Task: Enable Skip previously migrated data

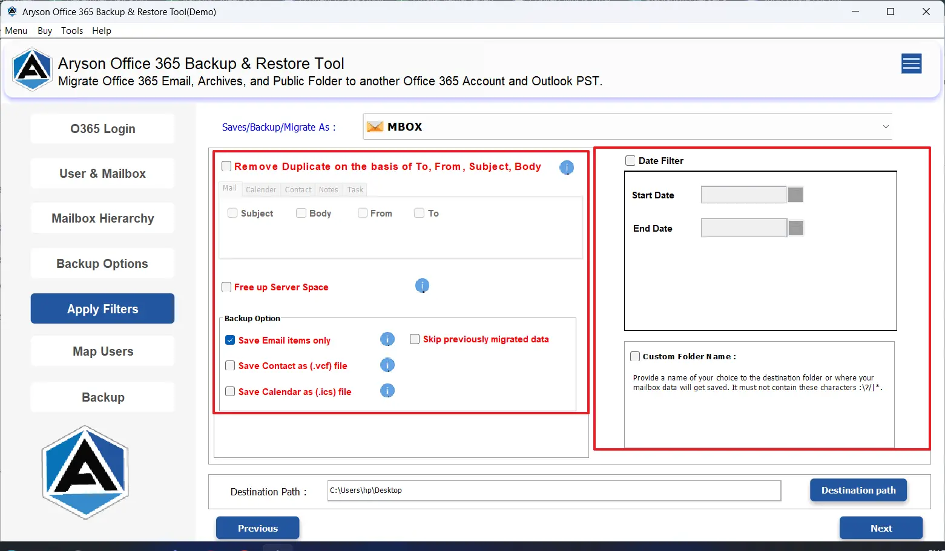Action: click(415, 339)
